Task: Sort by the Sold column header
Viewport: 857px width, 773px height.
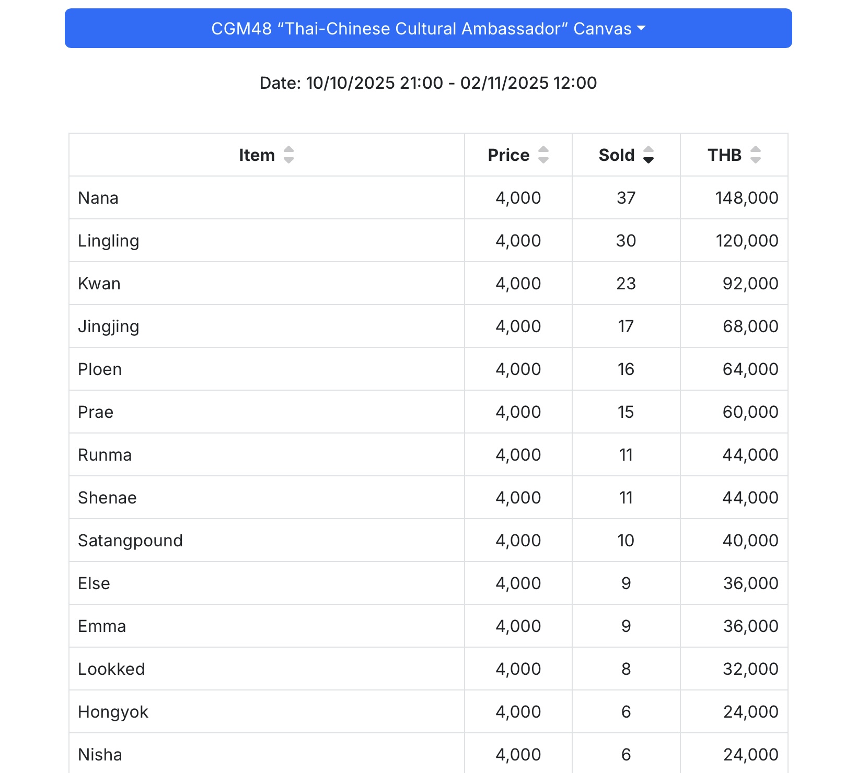Action: point(617,155)
